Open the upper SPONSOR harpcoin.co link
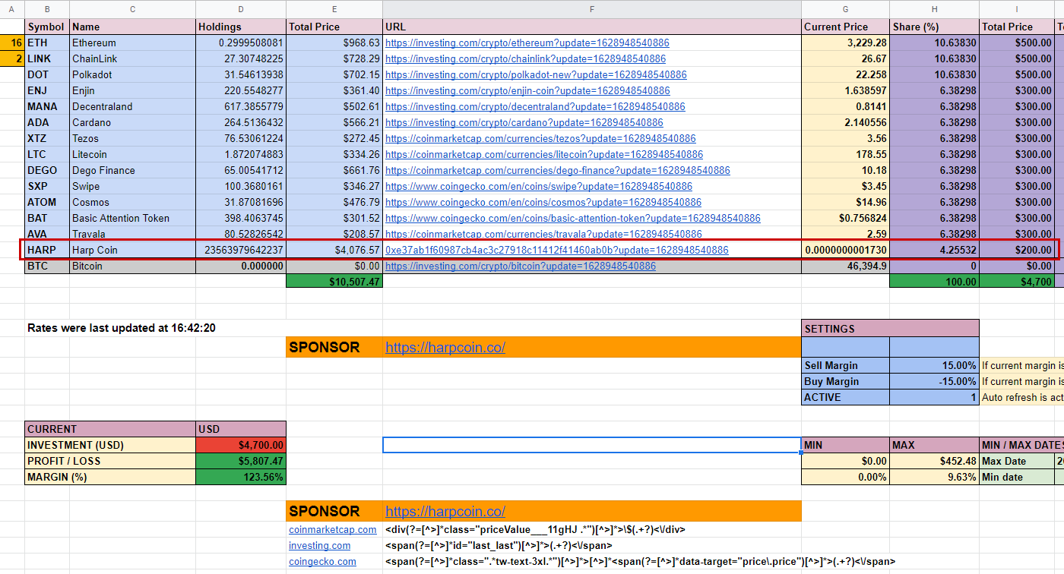The height and width of the screenshot is (574, 1064). (445, 348)
